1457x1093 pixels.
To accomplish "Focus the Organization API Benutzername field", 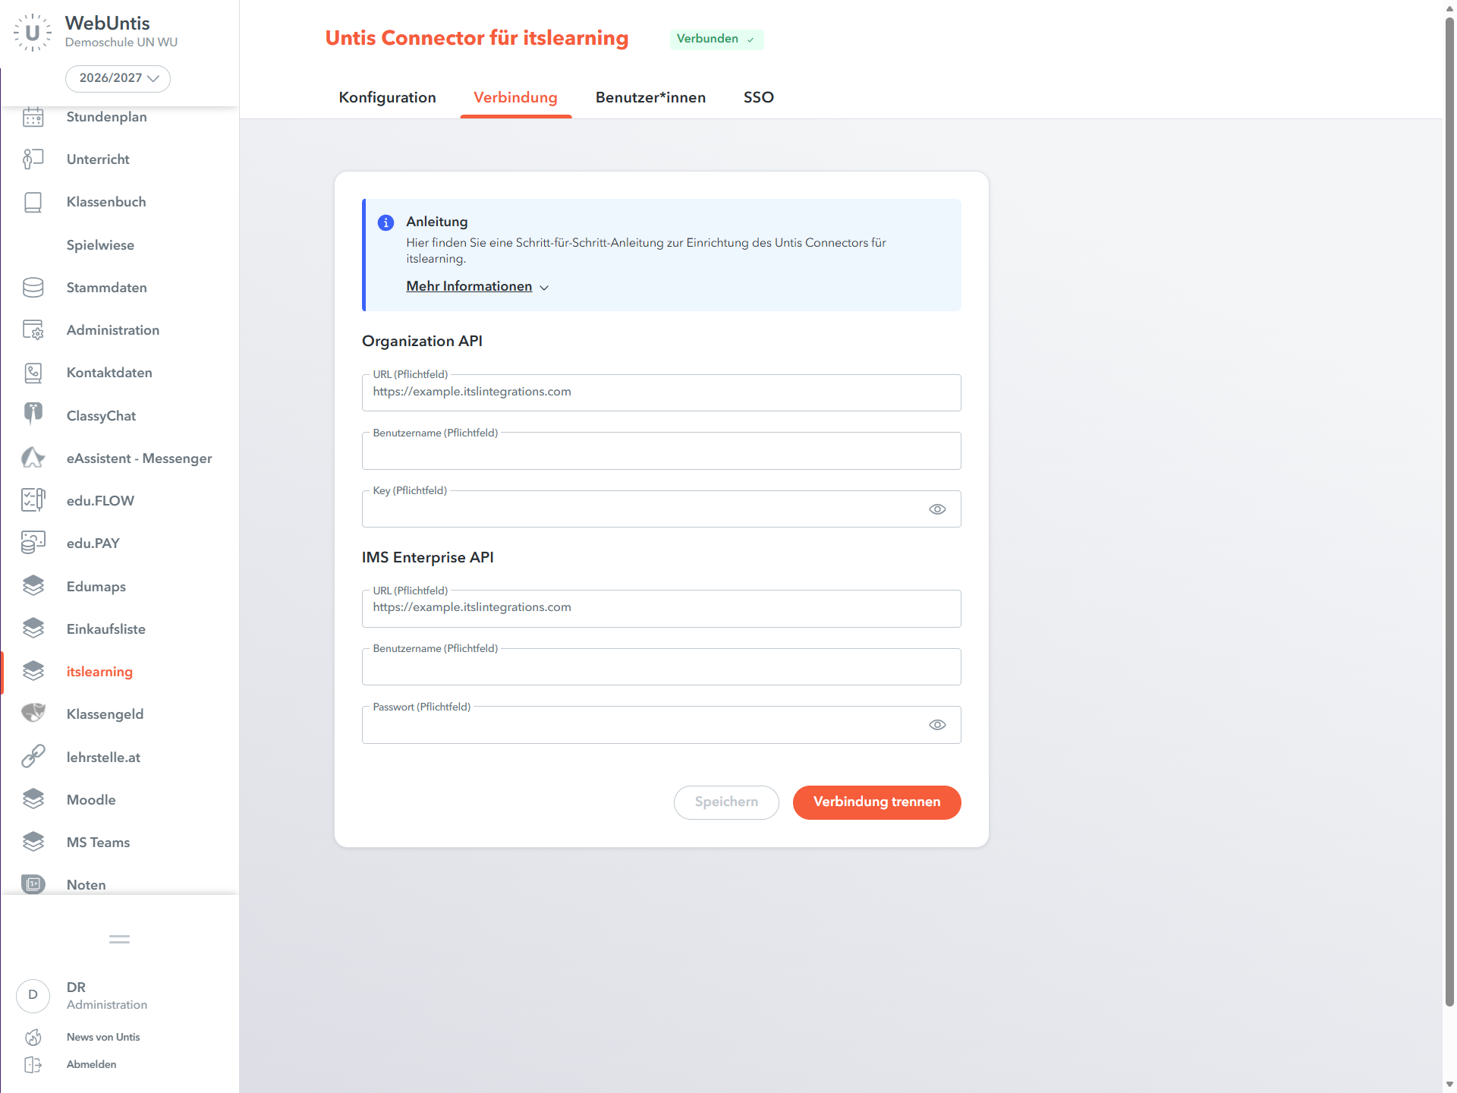I will click(662, 451).
